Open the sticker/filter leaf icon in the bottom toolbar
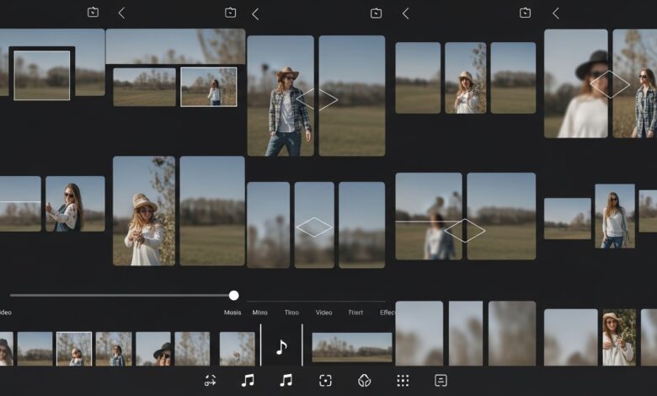 pyautogui.click(x=364, y=381)
